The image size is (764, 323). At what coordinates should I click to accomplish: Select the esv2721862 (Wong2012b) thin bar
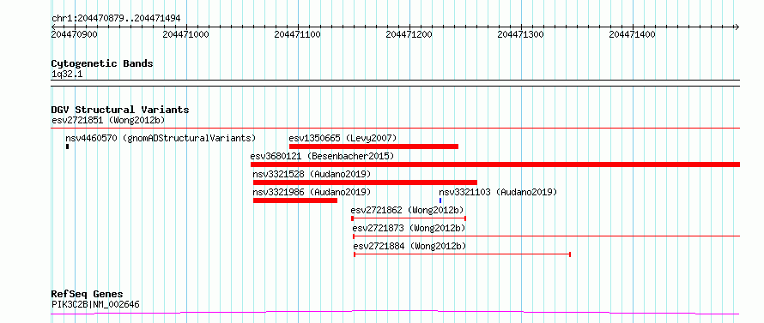point(409,218)
